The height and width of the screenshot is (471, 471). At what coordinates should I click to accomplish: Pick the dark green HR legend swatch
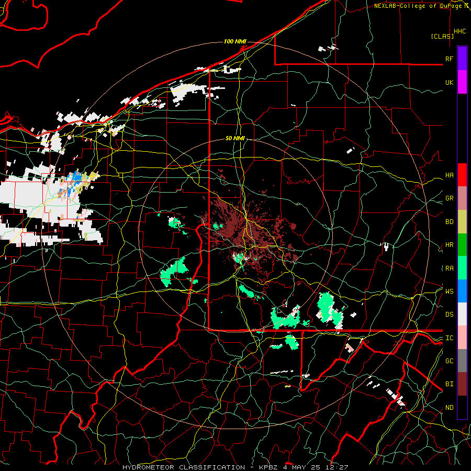(462, 245)
